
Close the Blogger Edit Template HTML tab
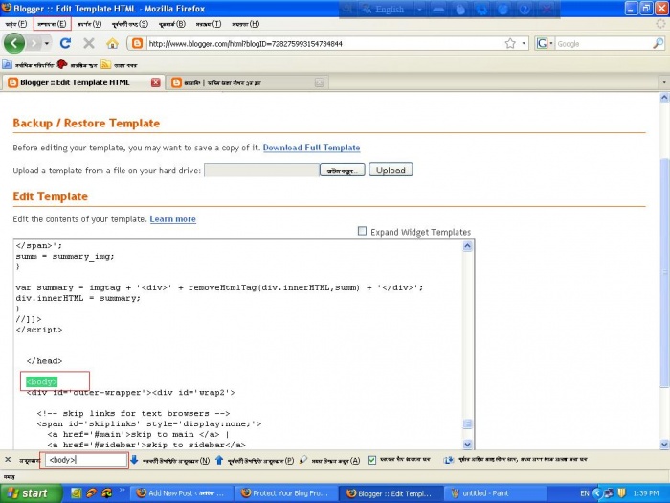[x=155, y=82]
